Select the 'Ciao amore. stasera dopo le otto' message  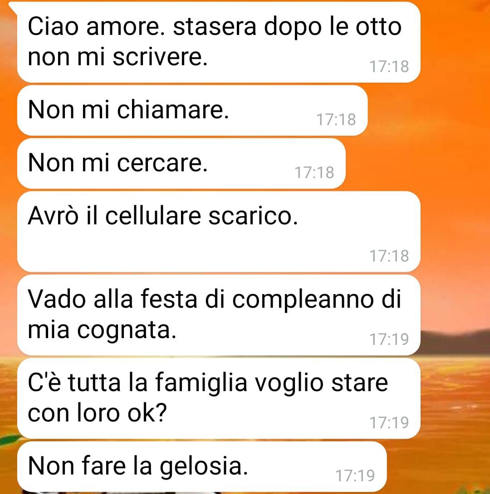pos(219,42)
